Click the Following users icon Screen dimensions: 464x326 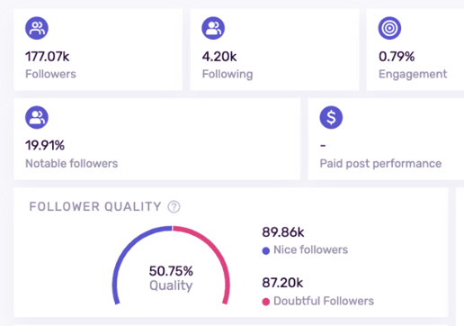[x=213, y=28]
